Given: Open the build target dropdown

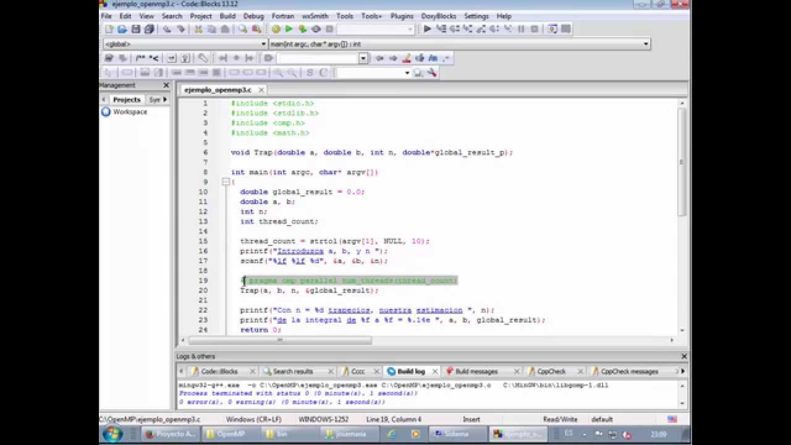Looking at the screenshot, I should 410,29.
